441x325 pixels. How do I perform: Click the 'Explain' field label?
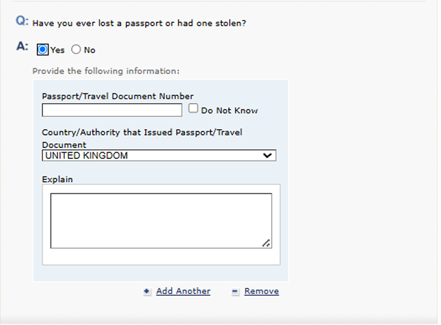[58, 179]
